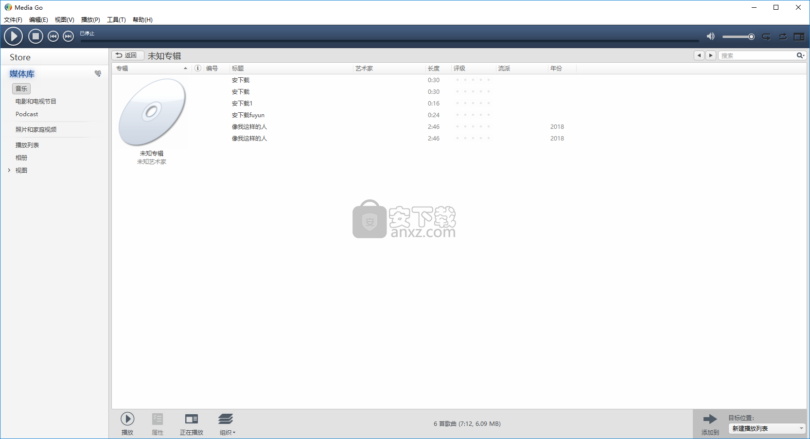Skip to next track button
Image resolution: width=810 pixels, height=439 pixels.
69,36
